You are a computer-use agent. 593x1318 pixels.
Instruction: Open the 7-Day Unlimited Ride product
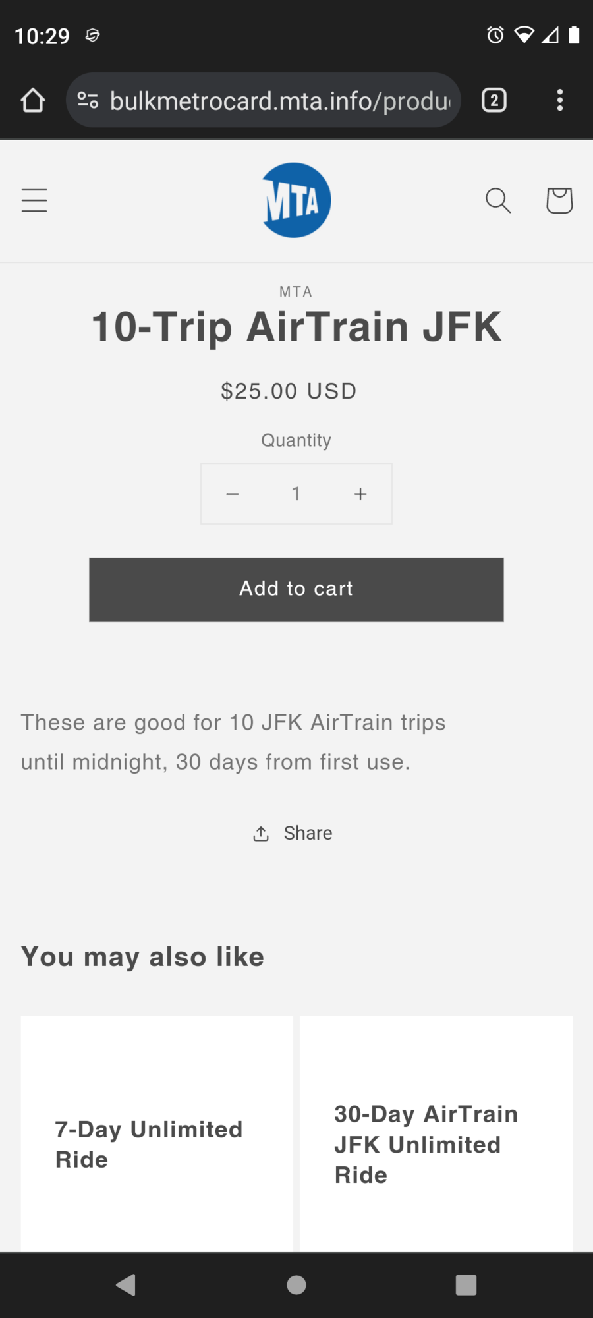[x=149, y=1145]
